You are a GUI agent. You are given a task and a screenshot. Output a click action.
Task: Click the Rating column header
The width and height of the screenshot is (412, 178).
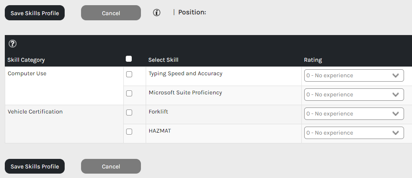coord(313,60)
